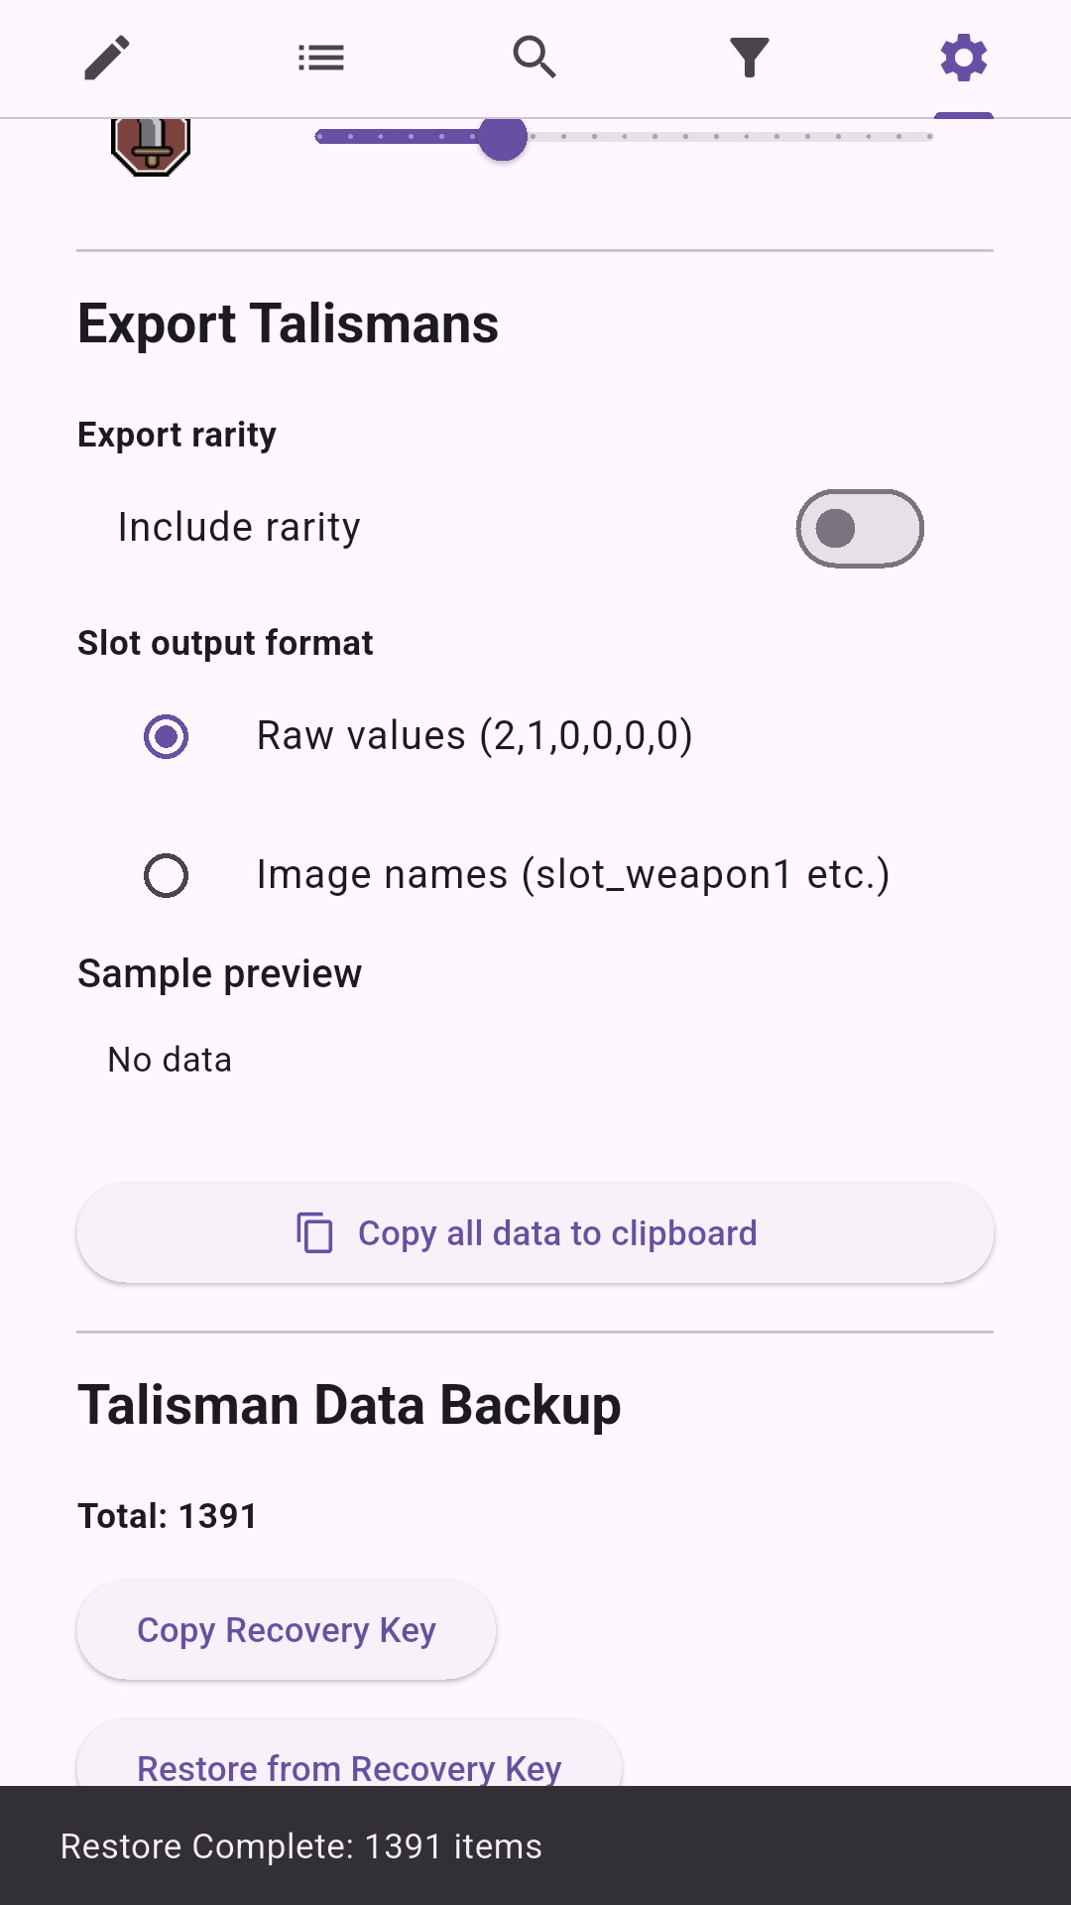Click the Include rarity label text
The width and height of the screenshot is (1071, 1905).
coord(239,528)
